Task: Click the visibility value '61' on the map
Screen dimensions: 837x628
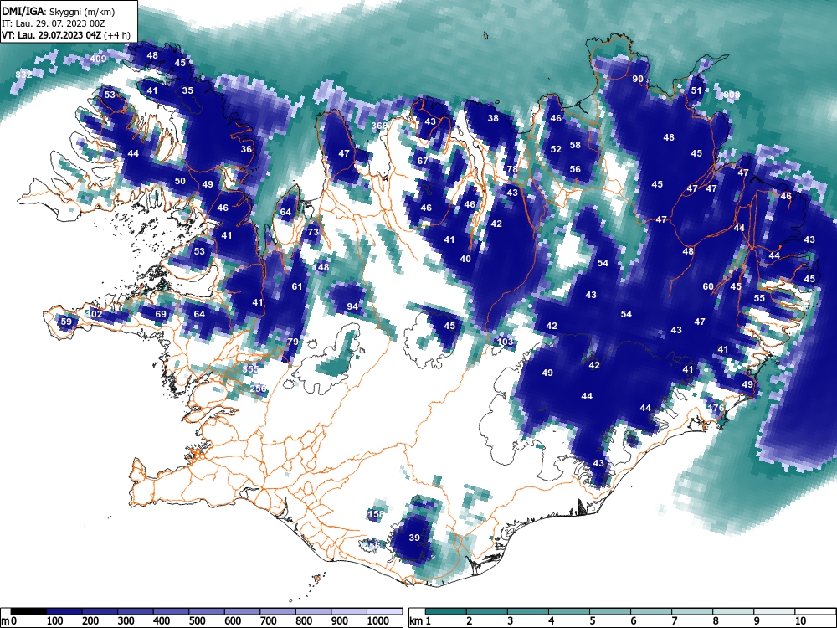Action: pos(297,286)
